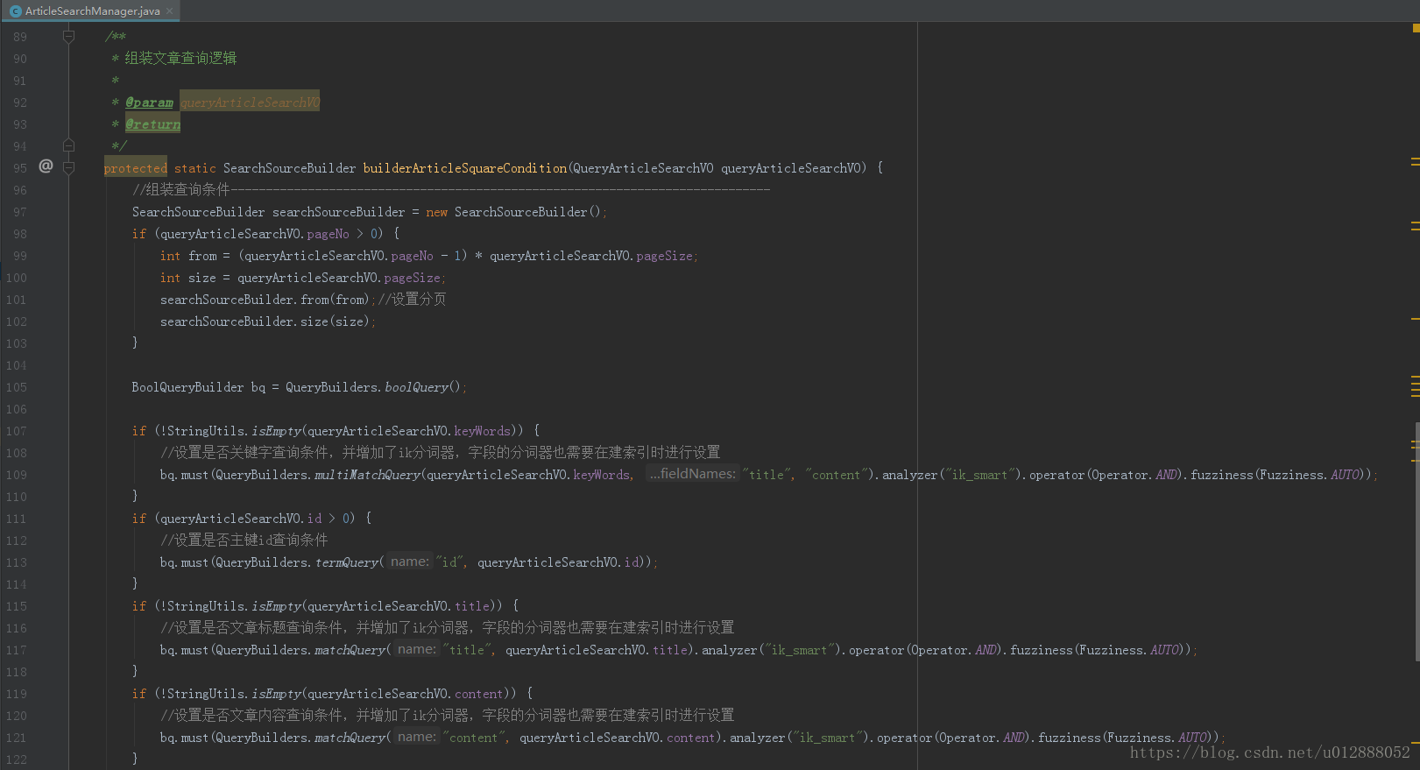Click the vertical scrollbar thumb of the editor

pyautogui.click(x=1416, y=540)
